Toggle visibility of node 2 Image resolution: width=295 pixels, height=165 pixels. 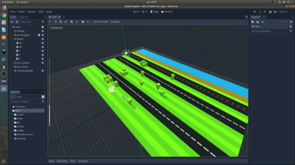43,55
